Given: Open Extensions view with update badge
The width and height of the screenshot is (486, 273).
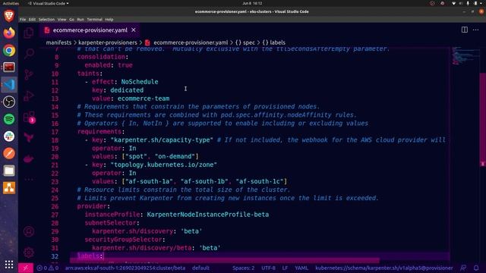Looking at the screenshot, I should [29, 118].
